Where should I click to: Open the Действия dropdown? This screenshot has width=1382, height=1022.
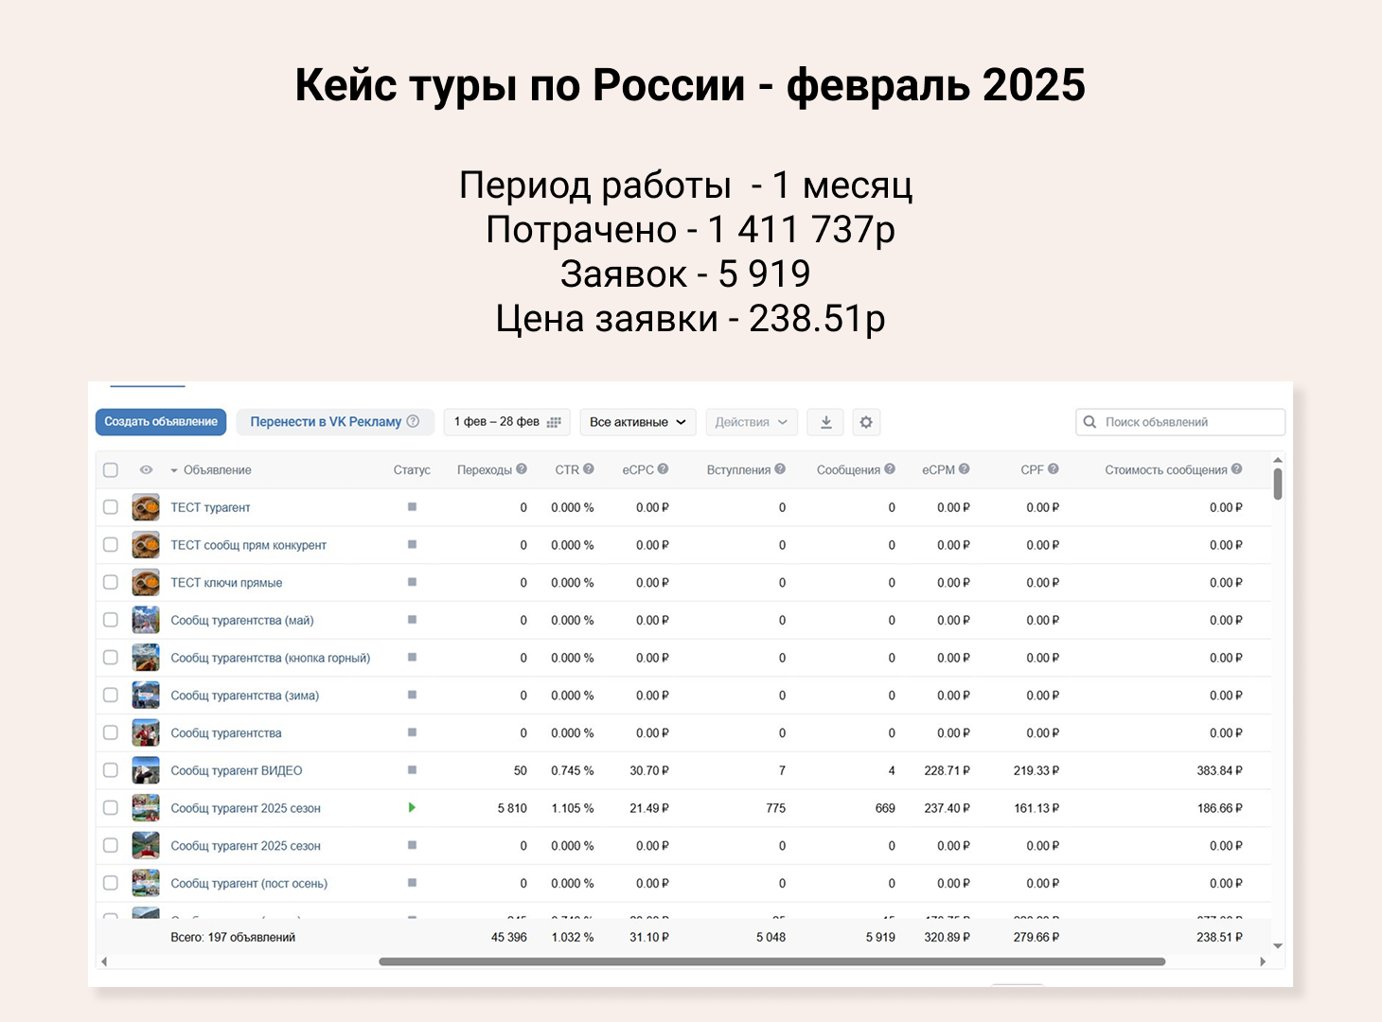(x=751, y=422)
